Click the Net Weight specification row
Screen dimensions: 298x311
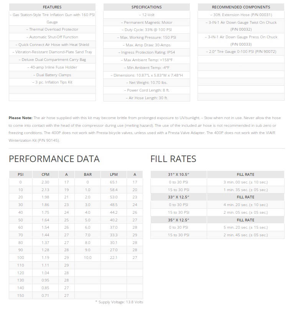(147, 82)
